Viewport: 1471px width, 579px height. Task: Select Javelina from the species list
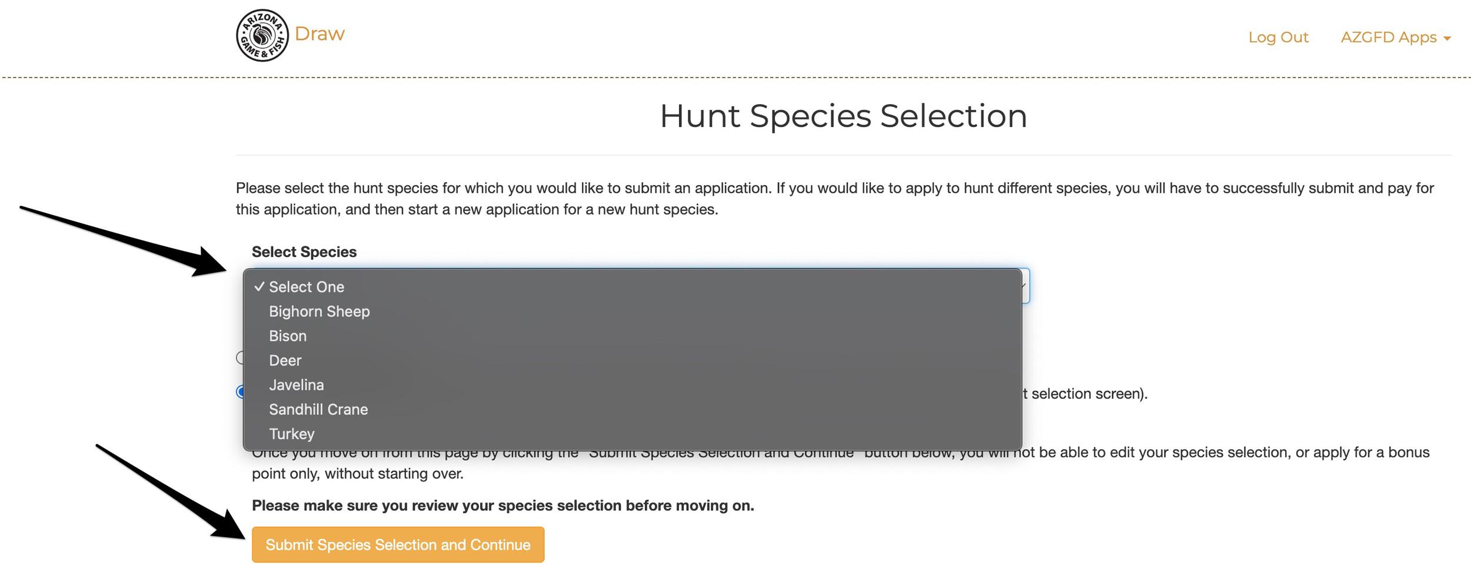pos(296,384)
